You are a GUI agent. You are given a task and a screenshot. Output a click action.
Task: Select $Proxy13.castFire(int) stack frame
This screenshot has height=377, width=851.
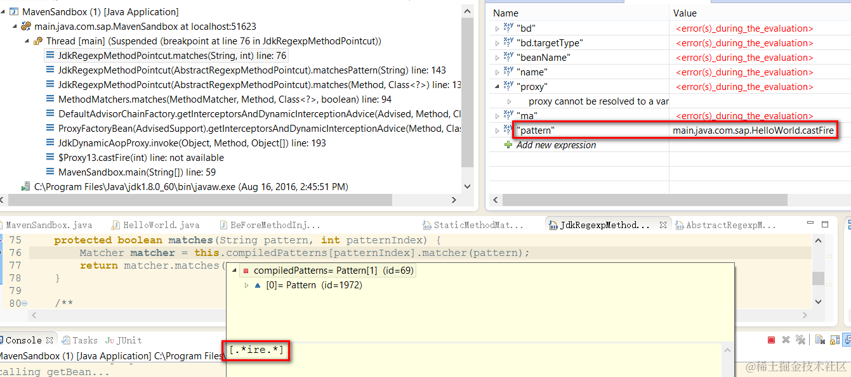pyautogui.click(x=135, y=158)
